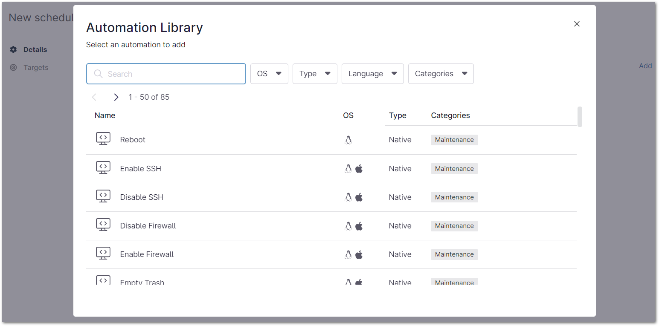Click the Apple icon in Enable SSH row
Viewport: 659px width, 326px height.
(x=359, y=169)
